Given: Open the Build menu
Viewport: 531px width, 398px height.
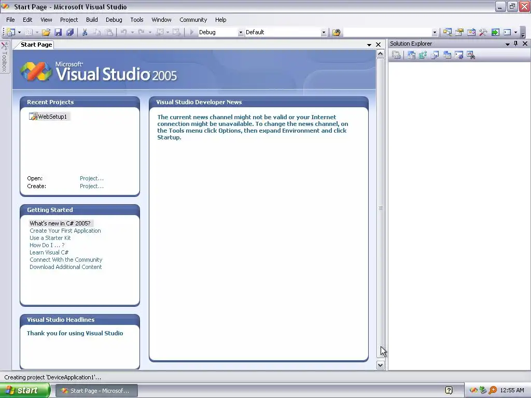Looking at the screenshot, I should (x=92, y=20).
